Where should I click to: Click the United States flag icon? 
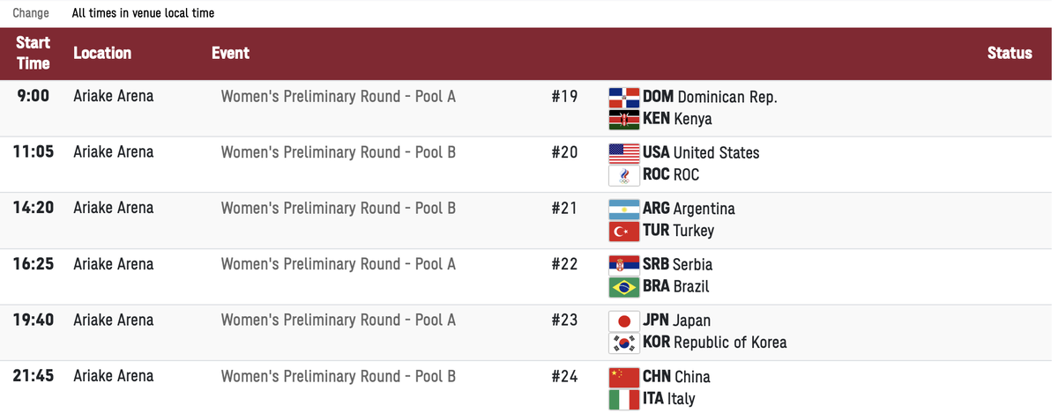coord(624,152)
